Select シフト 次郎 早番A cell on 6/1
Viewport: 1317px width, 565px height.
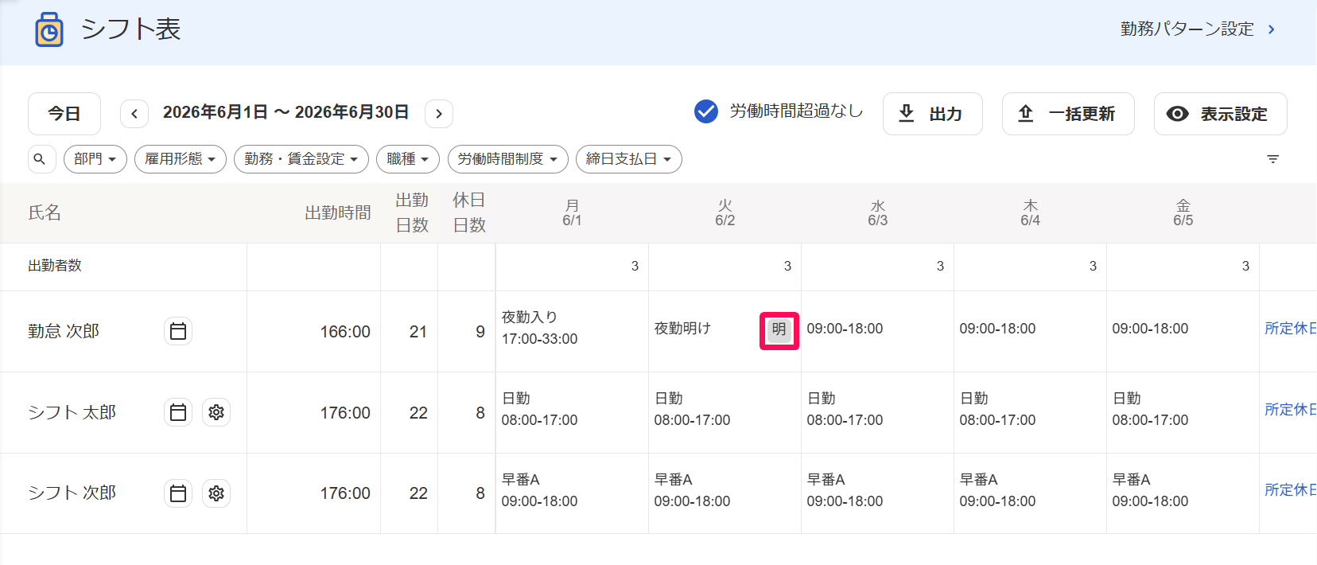click(572, 493)
